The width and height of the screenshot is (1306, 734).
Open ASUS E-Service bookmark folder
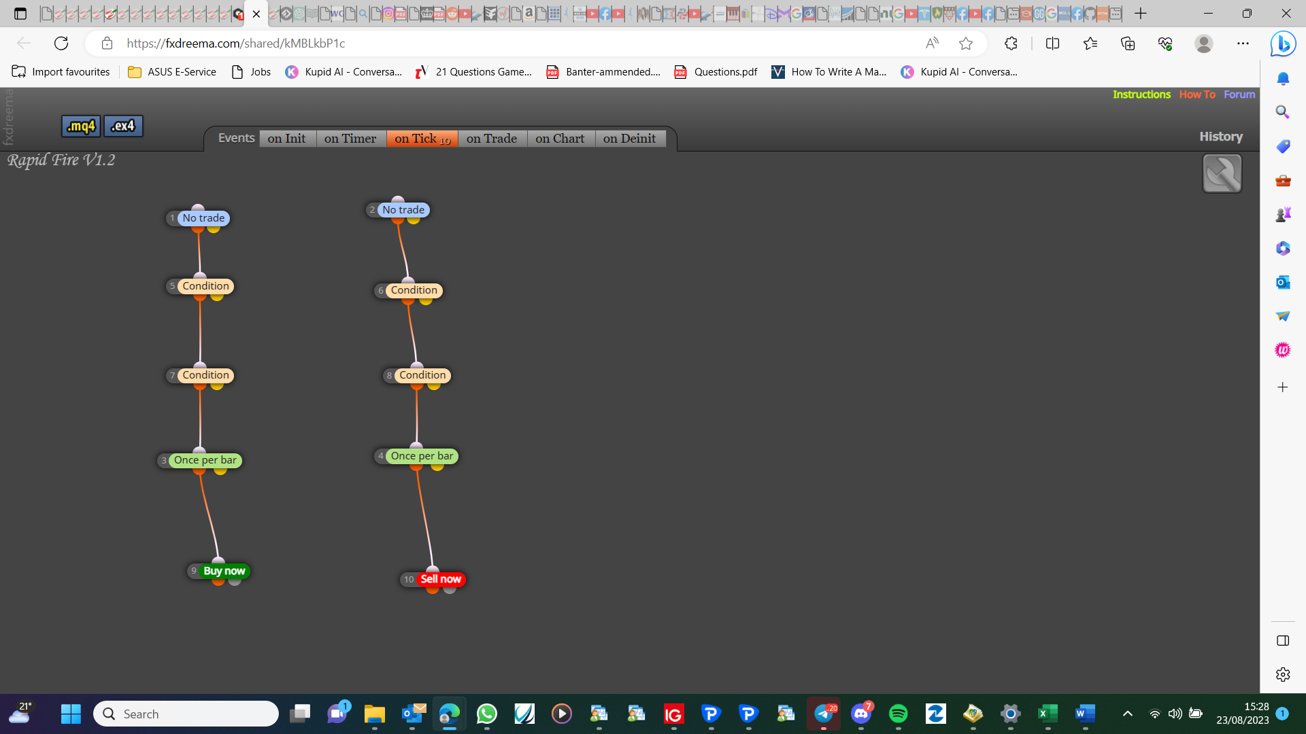click(x=172, y=72)
